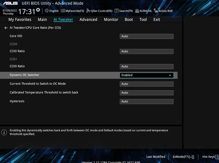Open AURA(F4) lighting settings

click(x=143, y=11)
